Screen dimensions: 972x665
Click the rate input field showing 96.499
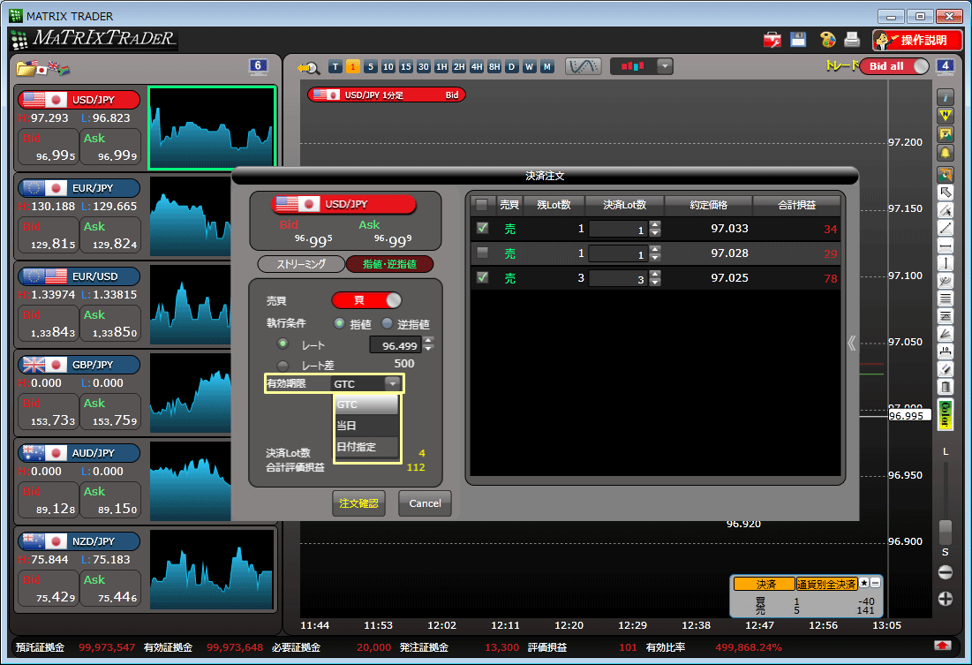(396, 345)
